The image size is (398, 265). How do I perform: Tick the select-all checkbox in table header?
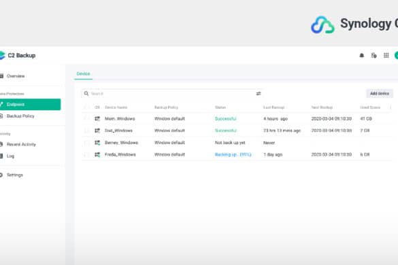[86, 107]
